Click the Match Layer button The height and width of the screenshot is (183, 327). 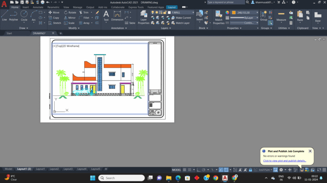pyautogui.click(x=181, y=23)
